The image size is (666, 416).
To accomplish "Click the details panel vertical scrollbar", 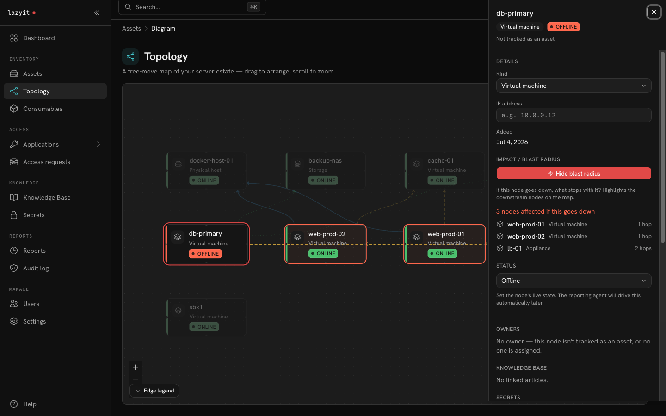I will 662,147.
